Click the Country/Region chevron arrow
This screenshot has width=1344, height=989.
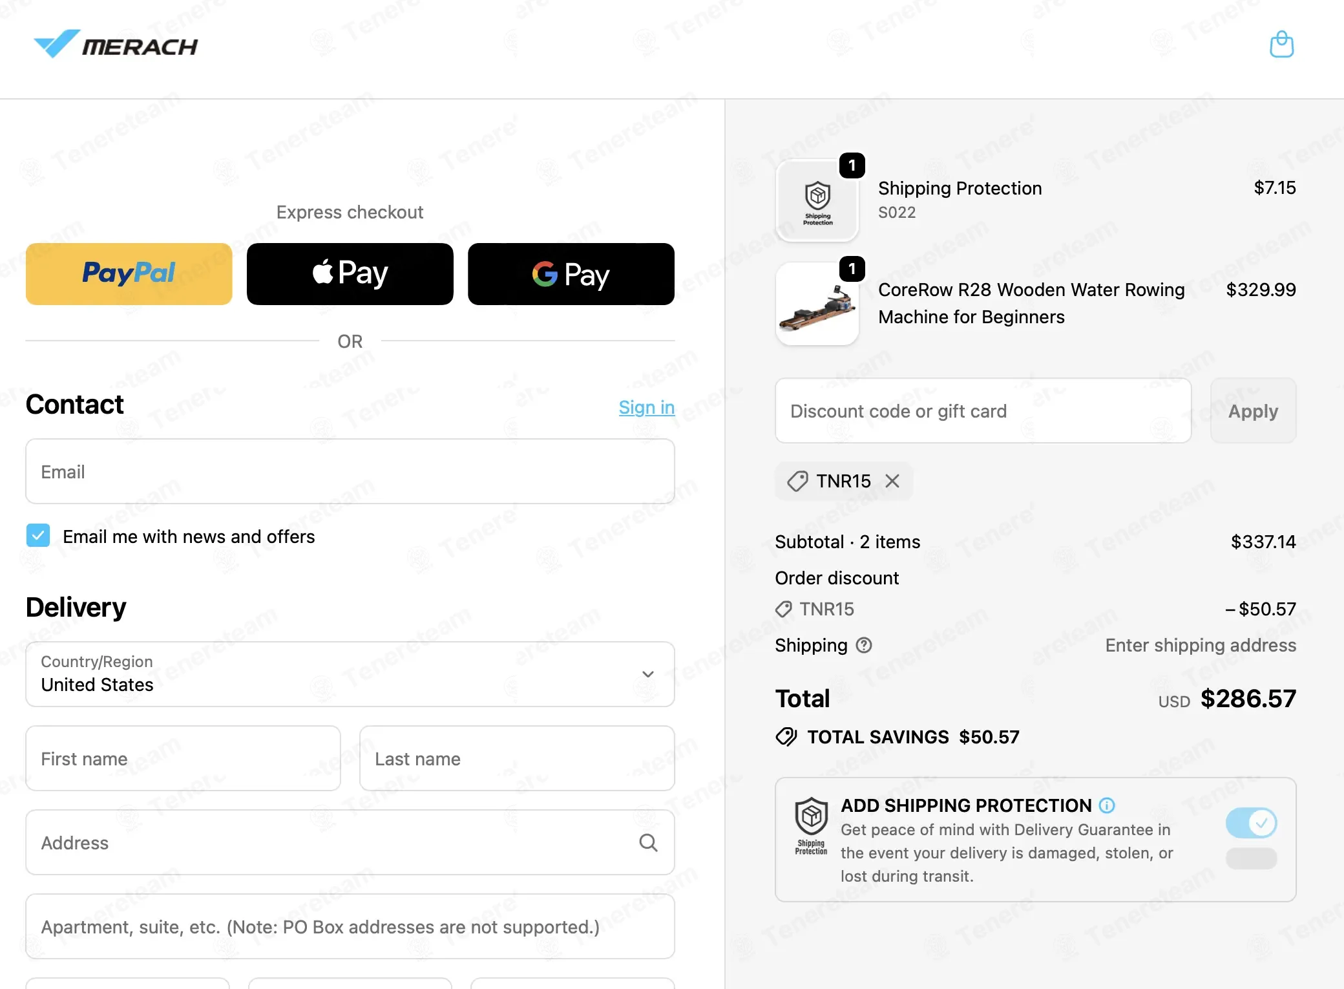click(x=648, y=674)
